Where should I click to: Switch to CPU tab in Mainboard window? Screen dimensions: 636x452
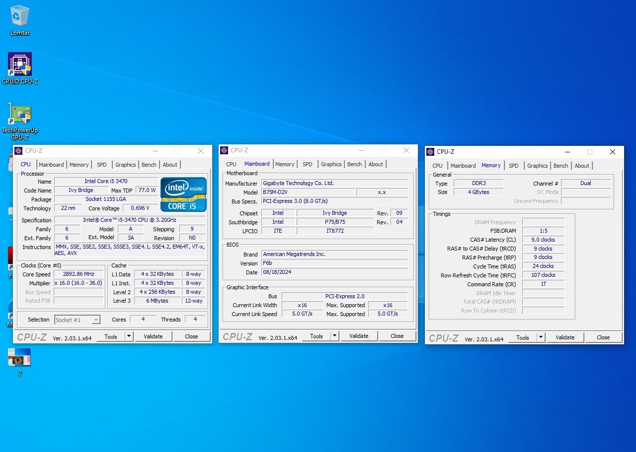(232, 164)
